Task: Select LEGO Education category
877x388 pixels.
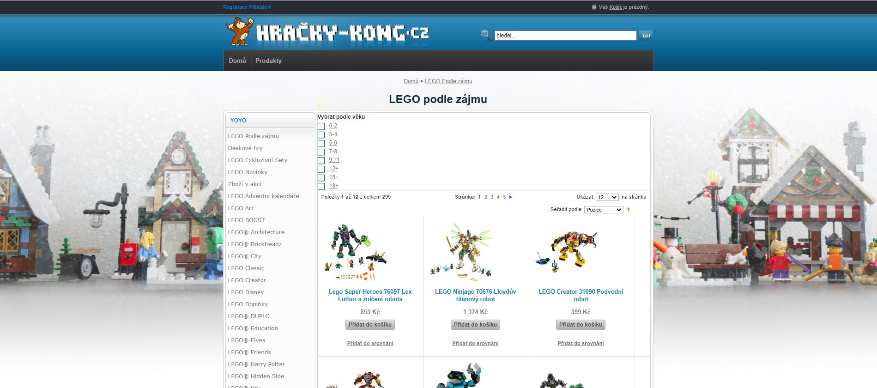Action: [253, 328]
